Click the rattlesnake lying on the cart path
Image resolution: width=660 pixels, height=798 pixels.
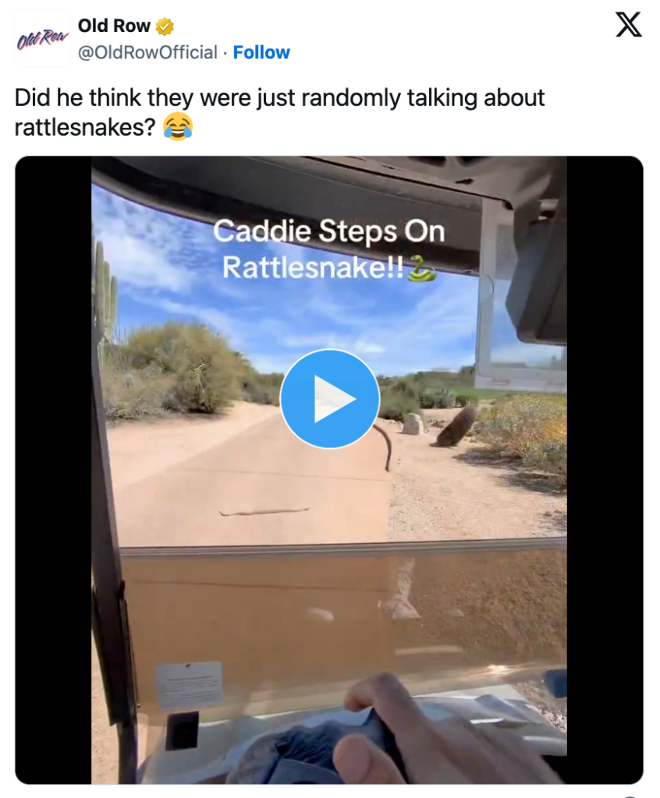coord(264,511)
